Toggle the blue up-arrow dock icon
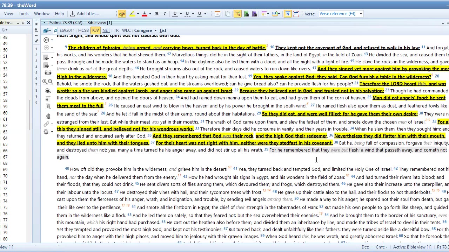 288,14
